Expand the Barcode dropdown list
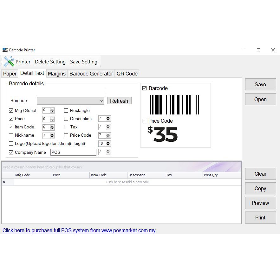 tap(101, 101)
